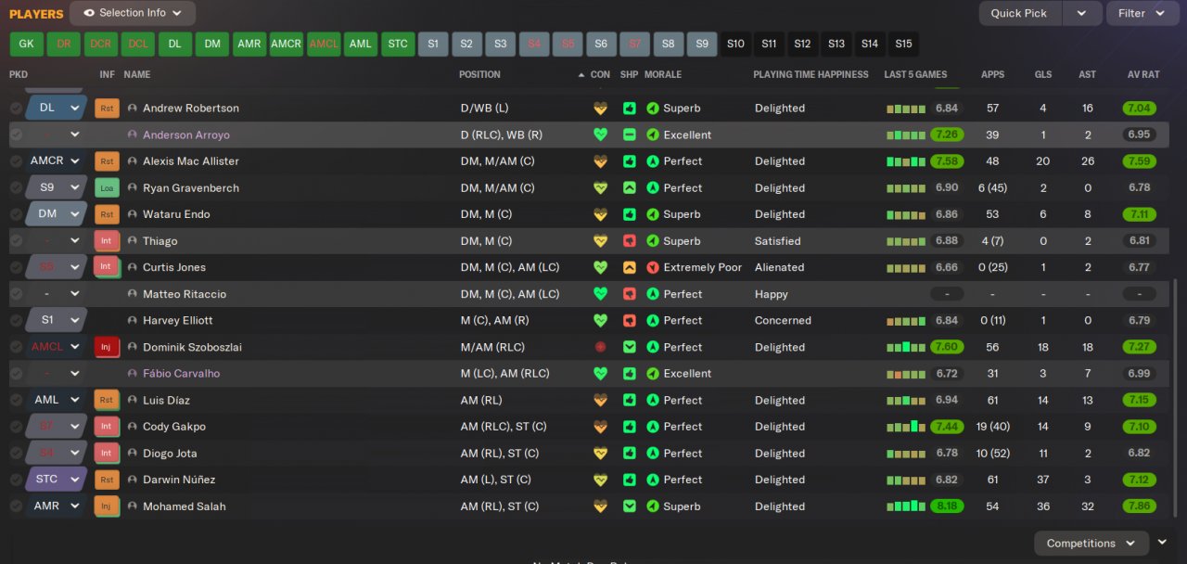Tick the selection circle for Darwin Núñez

16,481
